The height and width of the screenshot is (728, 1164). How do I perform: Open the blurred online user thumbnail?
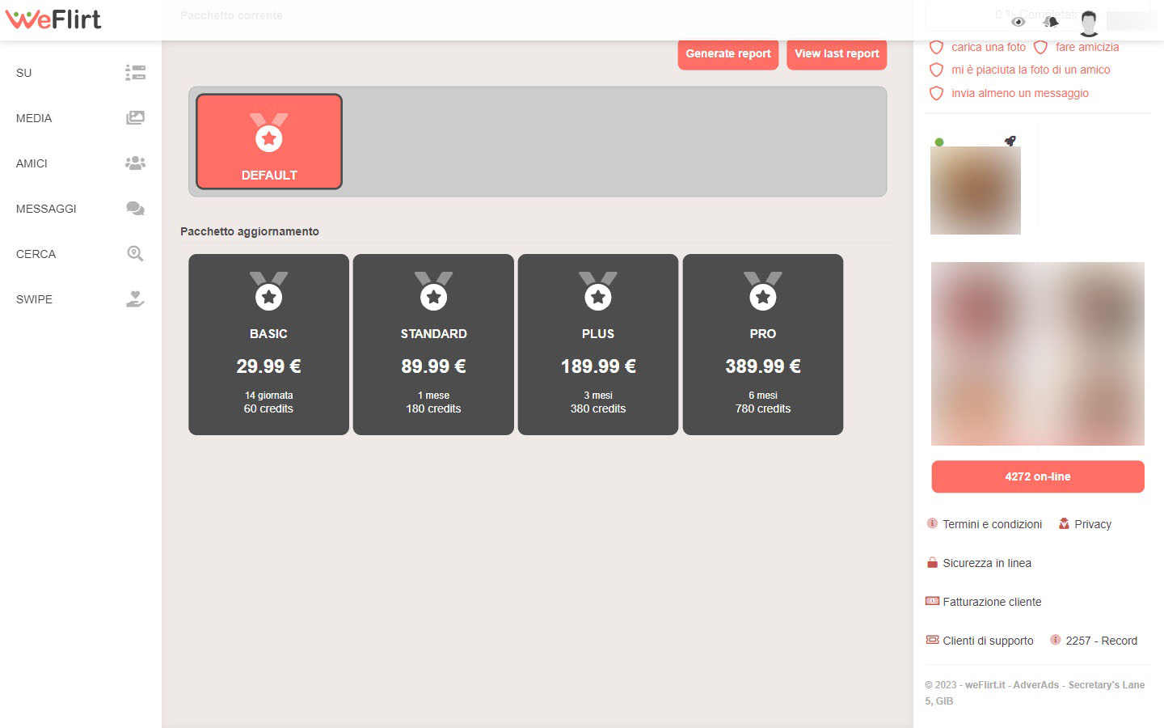pos(976,190)
